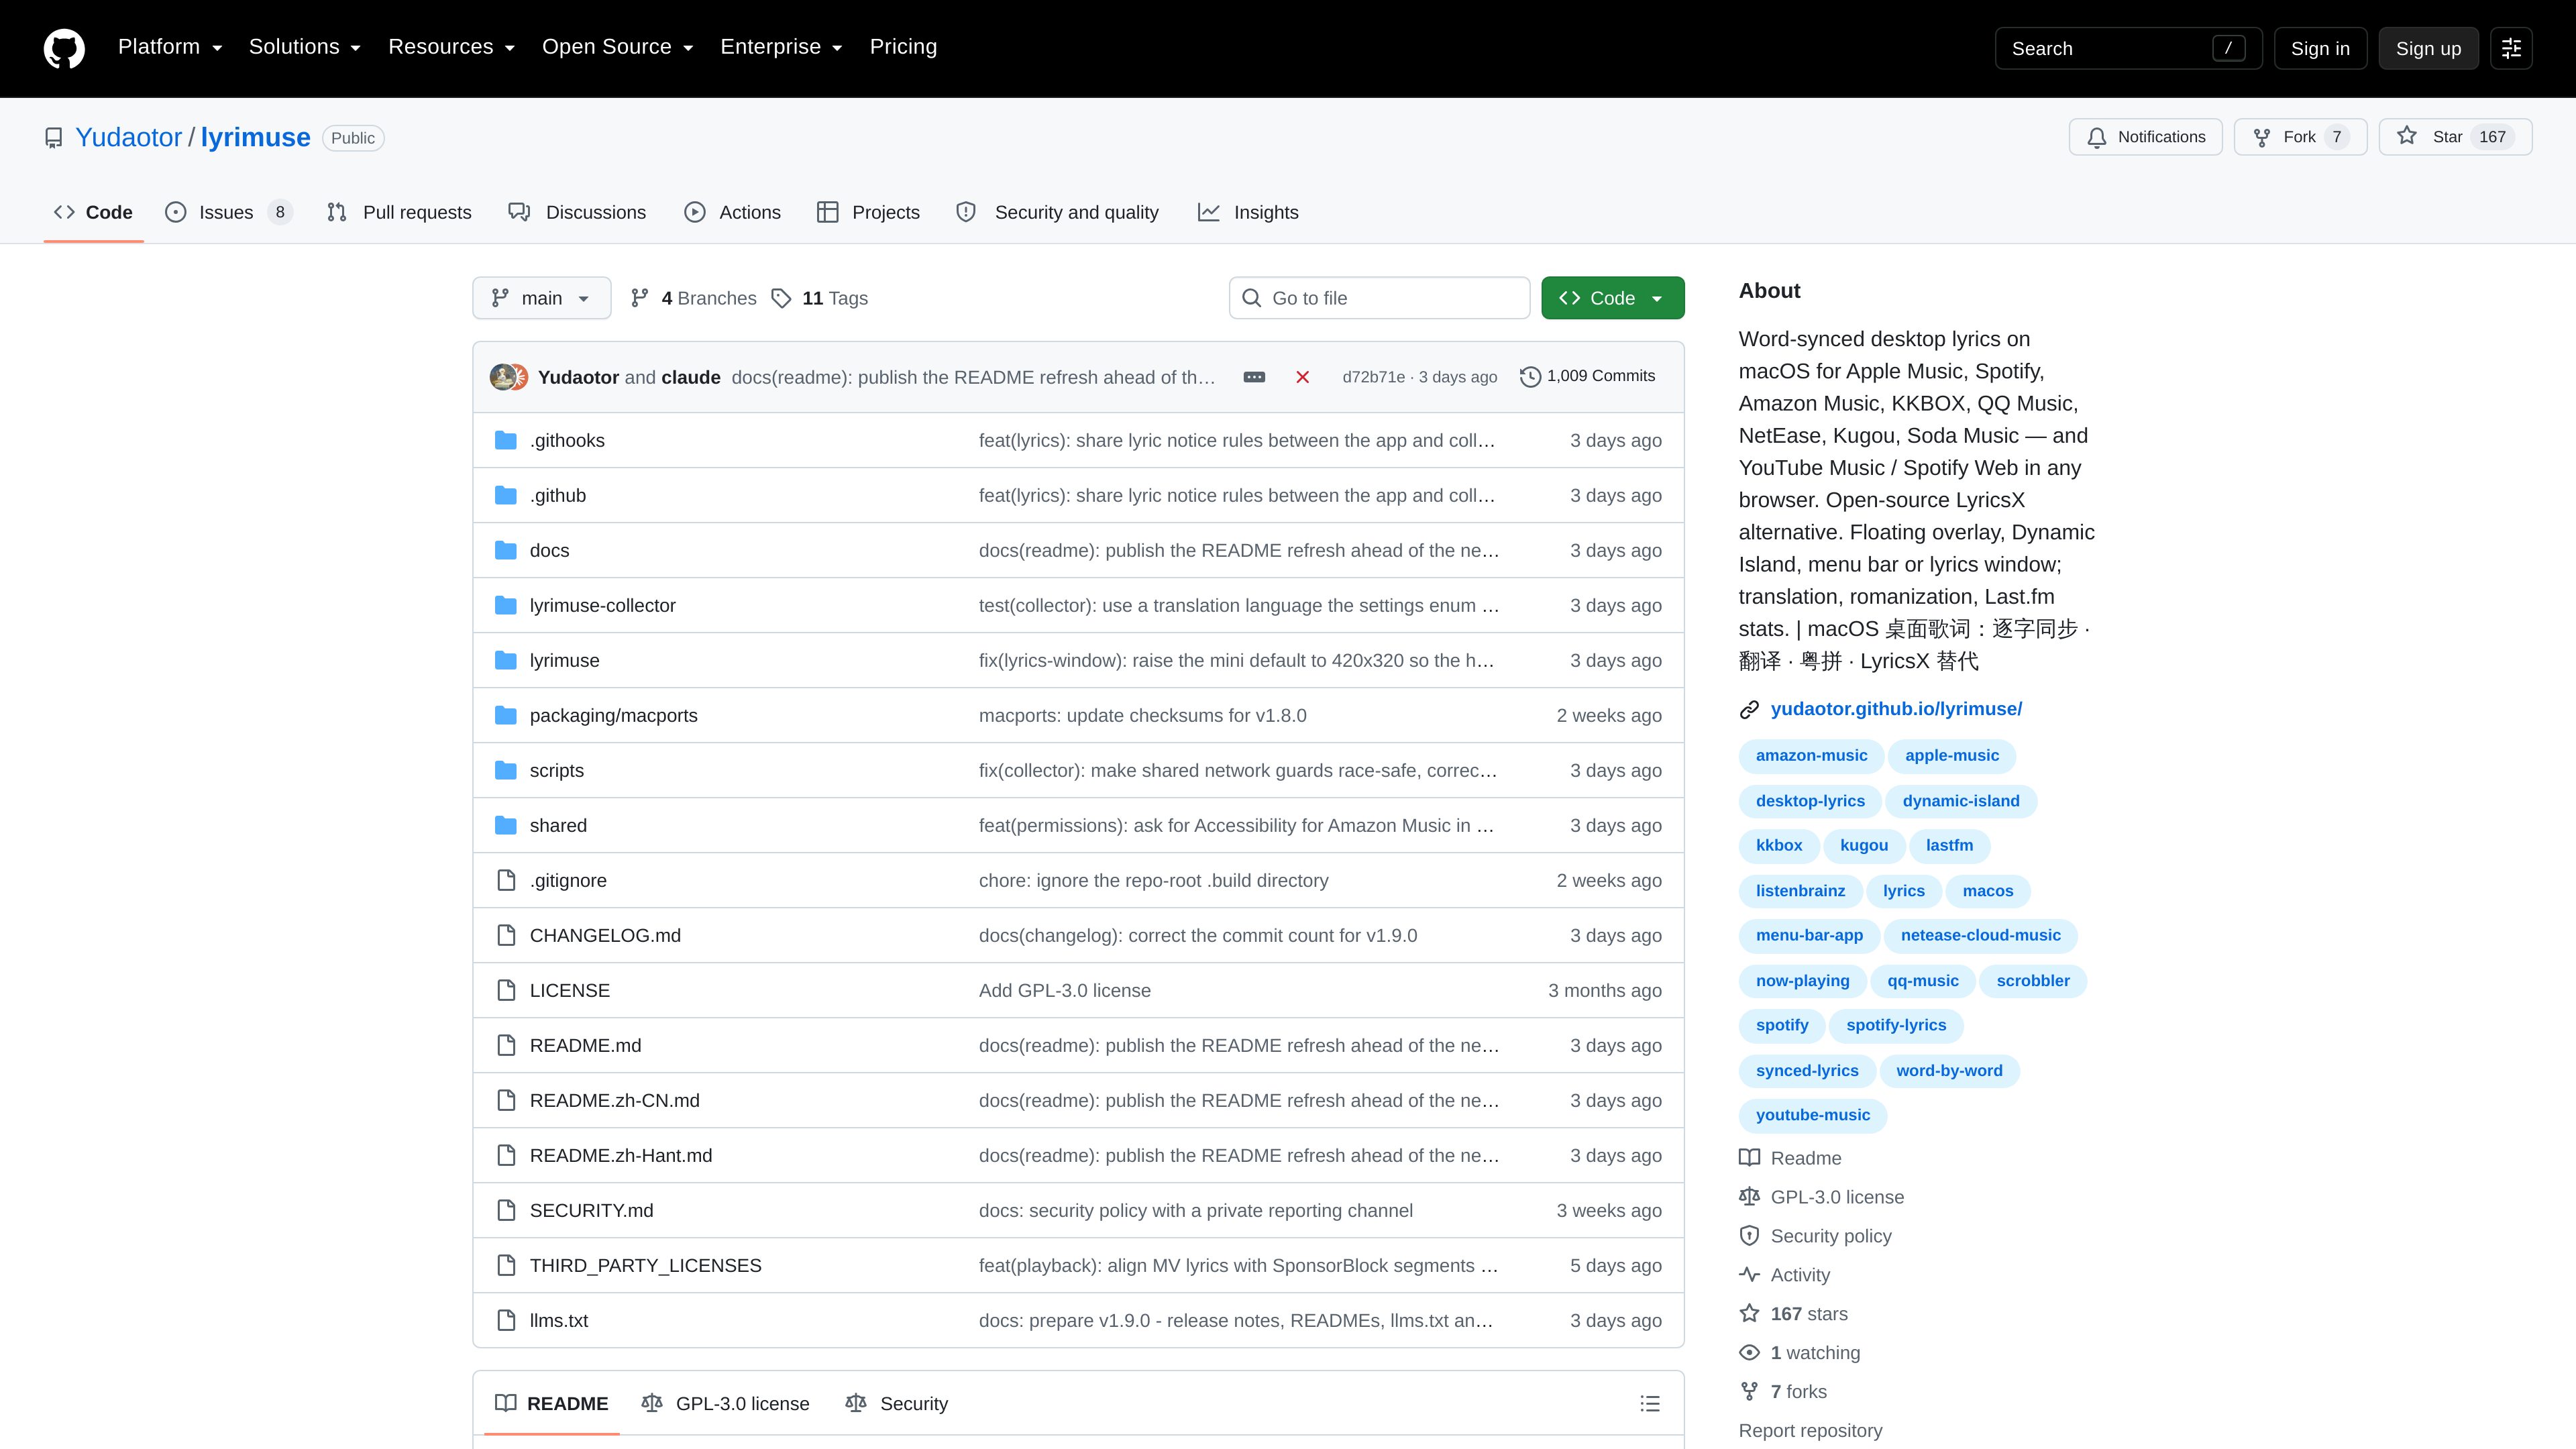Open the CHANGELOG.md file
The image size is (2576, 1449).
pyautogui.click(x=605, y=935)
